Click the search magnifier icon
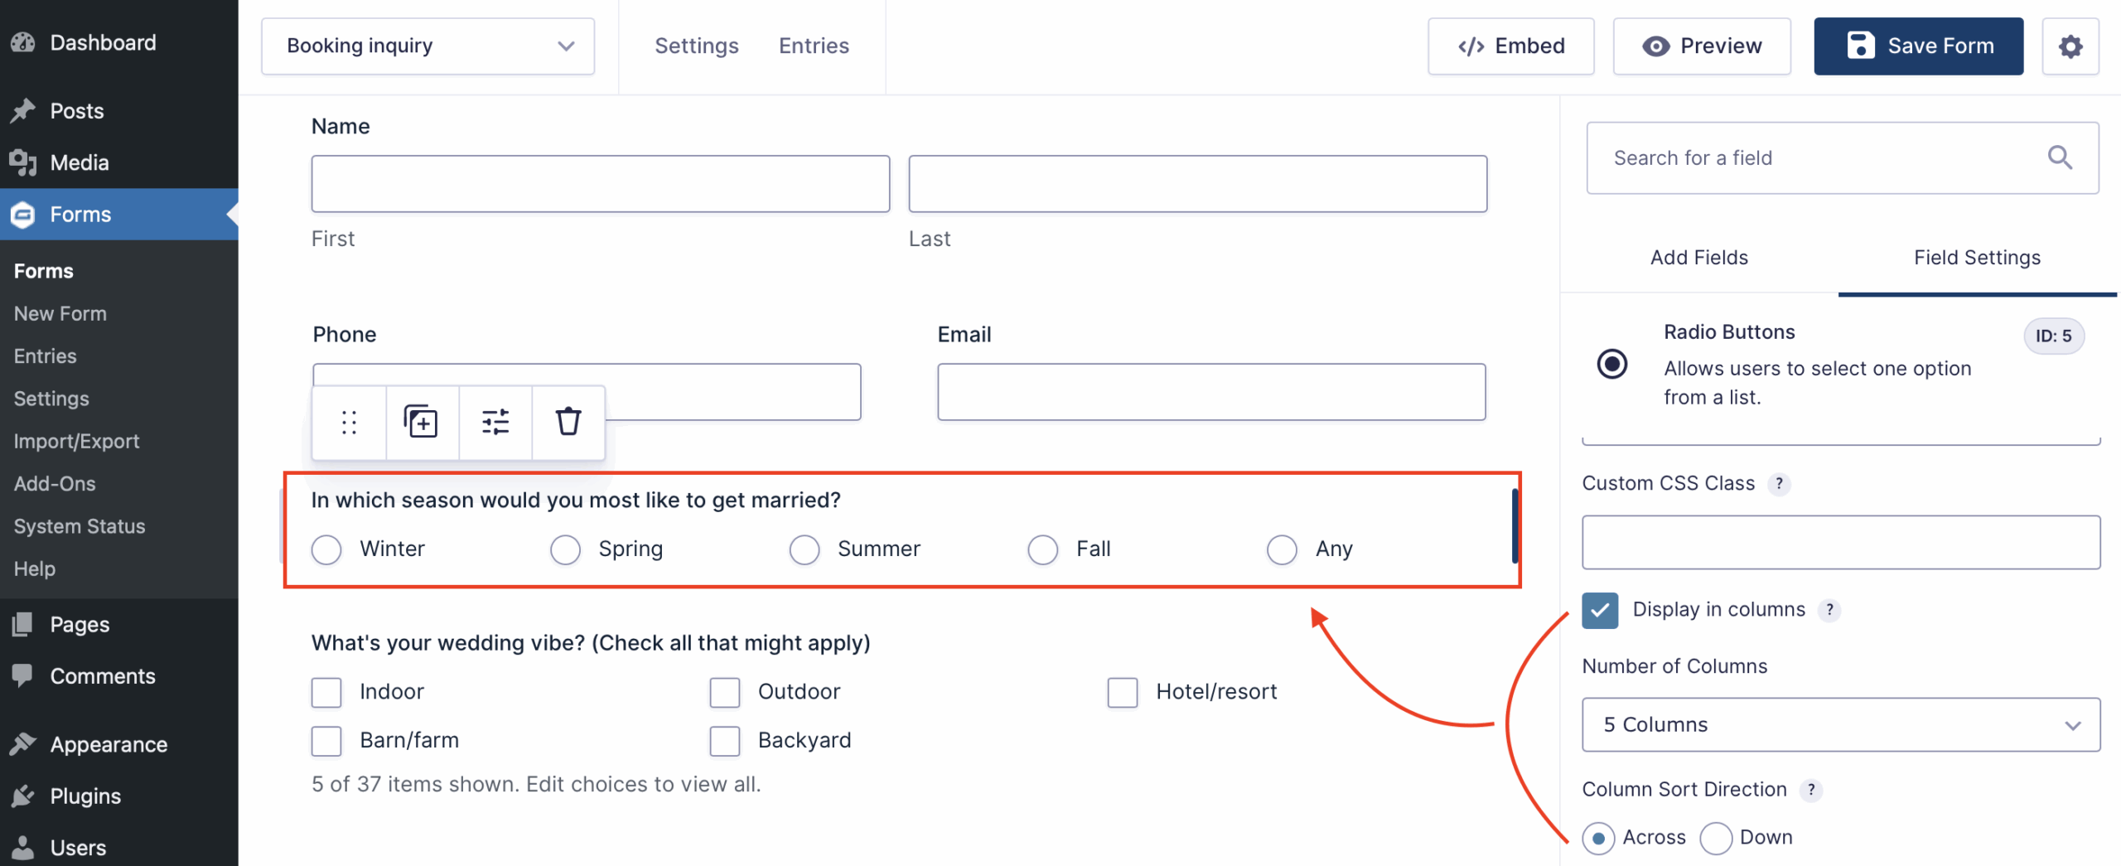This screenshot has width=2121, height=866. click(x=2060, y=157)
